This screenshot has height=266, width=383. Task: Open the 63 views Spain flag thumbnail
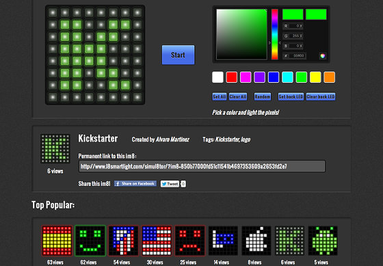click(57, 241)
